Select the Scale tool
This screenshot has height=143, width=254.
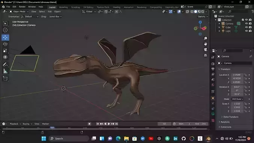pos(5,50)
